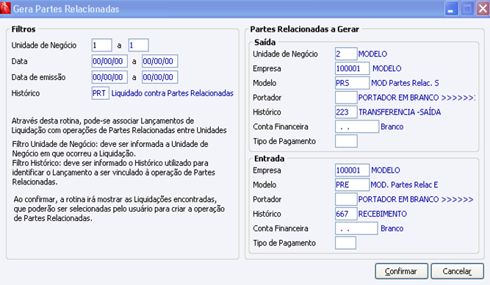Viewport: 490px width, 285px height.
Task: Click Saída Conta Financeira field
Action: (x=357, y=126)
